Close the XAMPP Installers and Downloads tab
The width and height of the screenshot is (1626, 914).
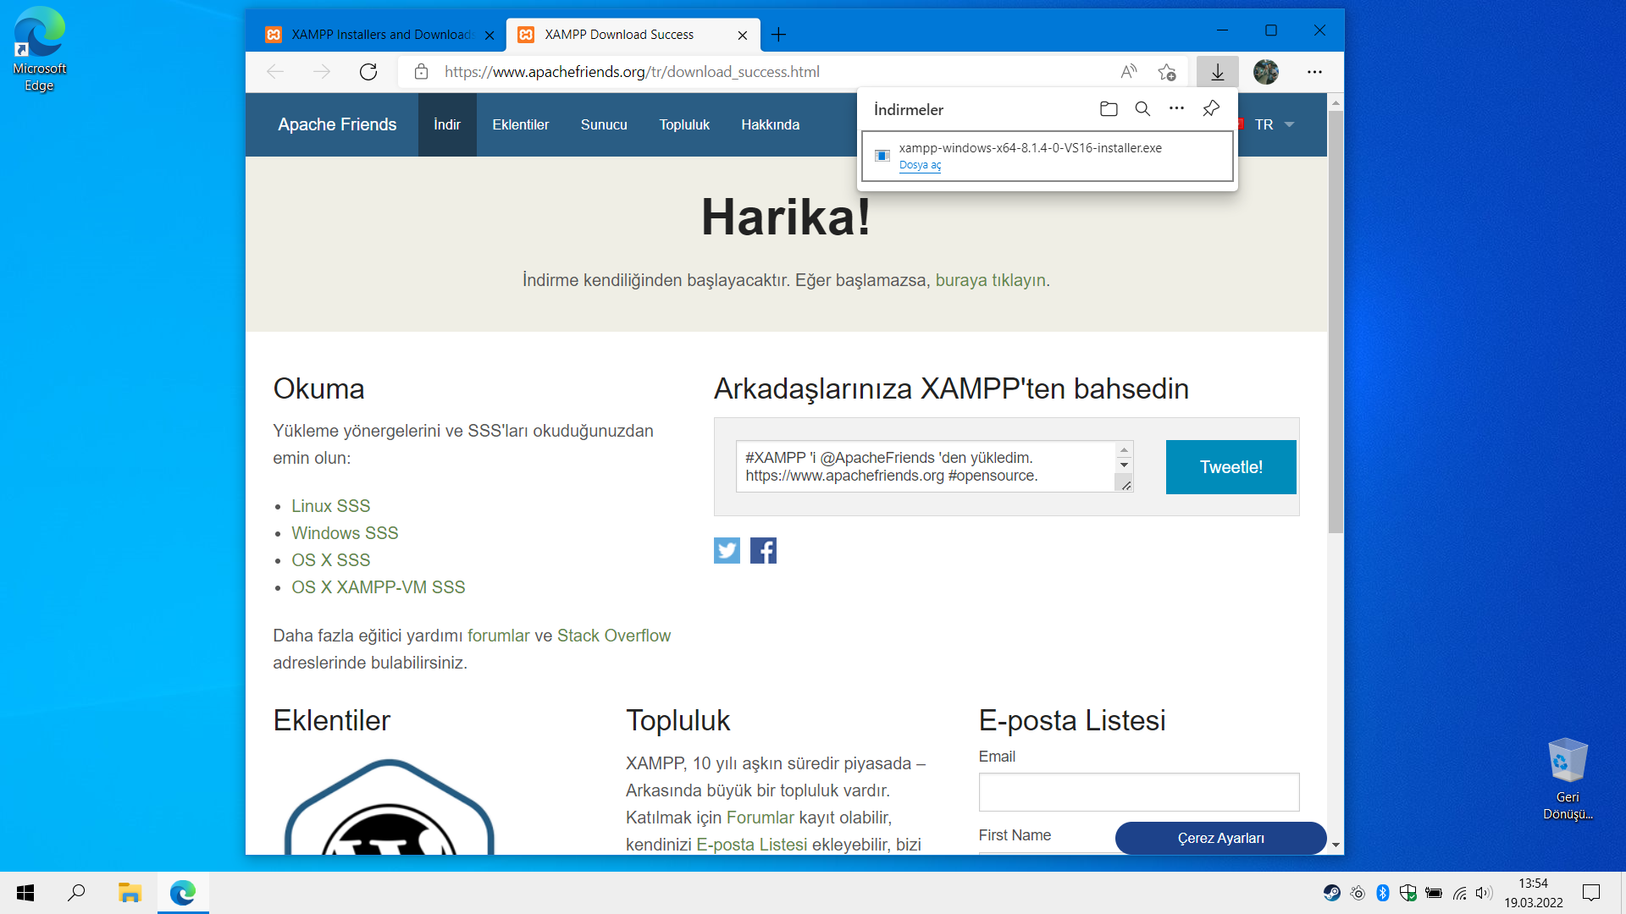(489, 36)
